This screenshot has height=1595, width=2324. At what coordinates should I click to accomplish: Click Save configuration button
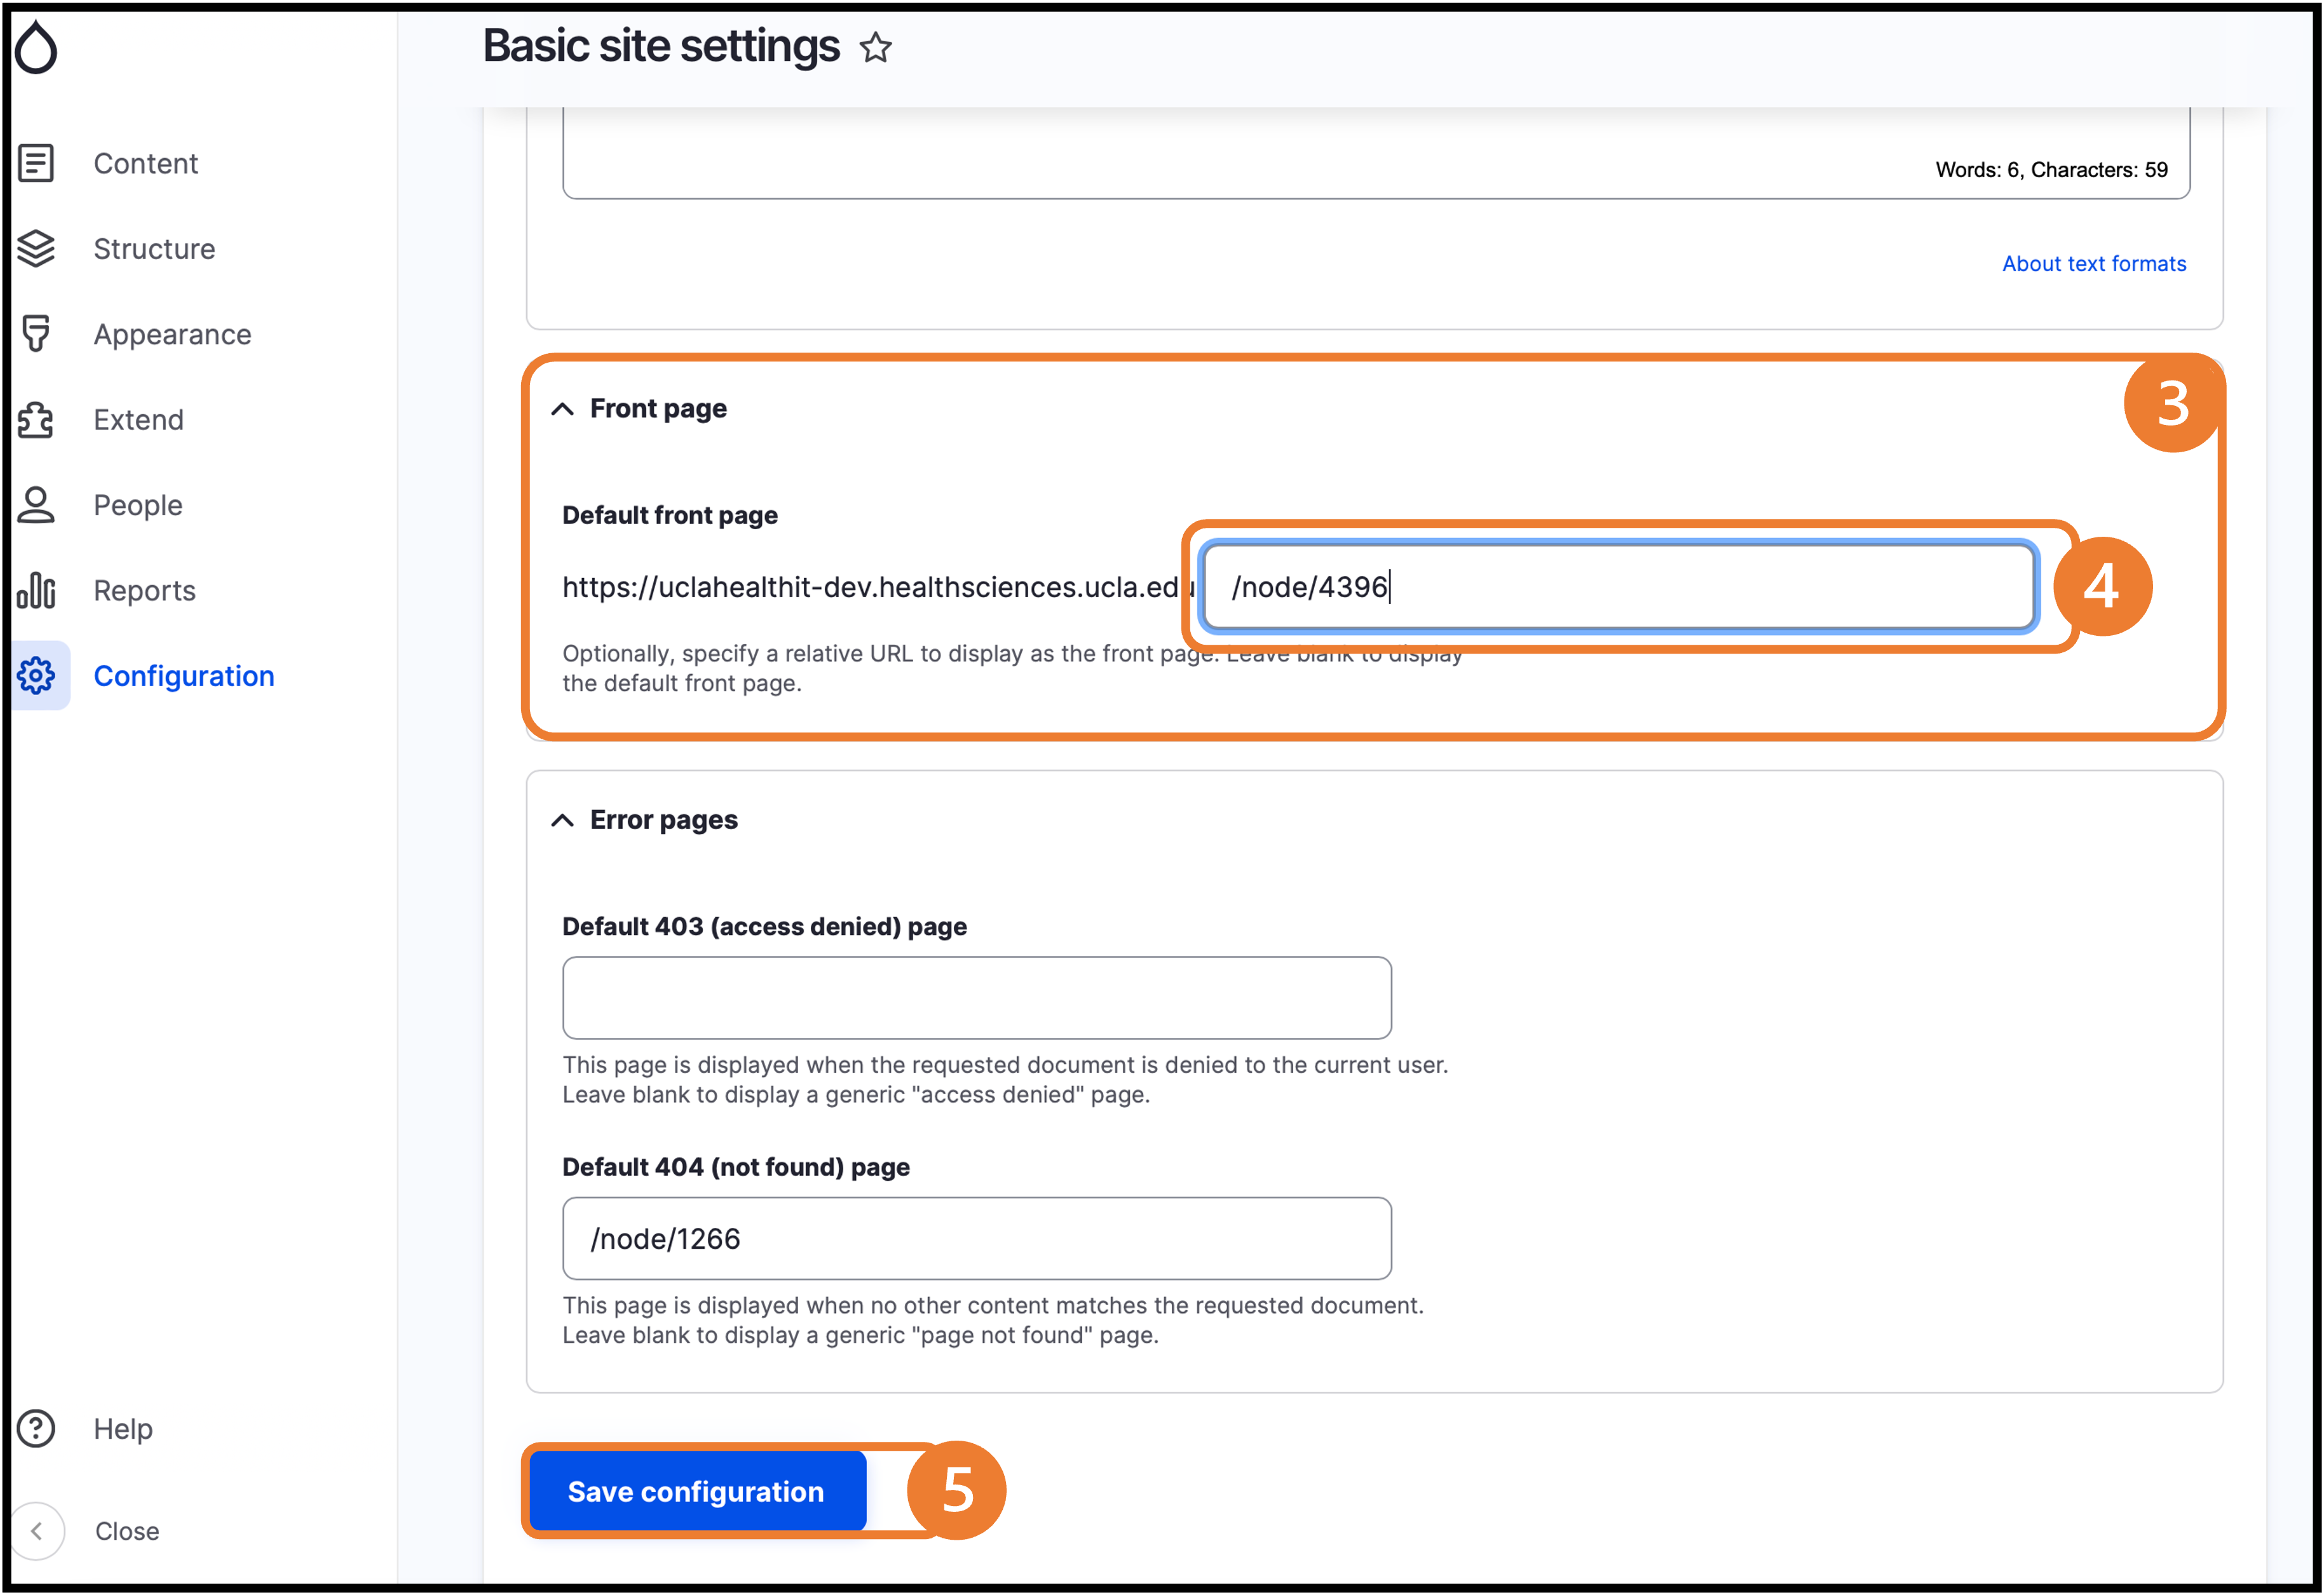(x=697, y=1491)
